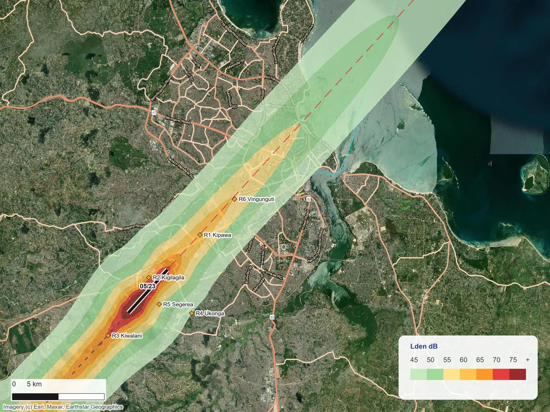Click the "Kilwa Road" street label
The height and width of the screenshot is (412, 550).
[x=305, y=219]
